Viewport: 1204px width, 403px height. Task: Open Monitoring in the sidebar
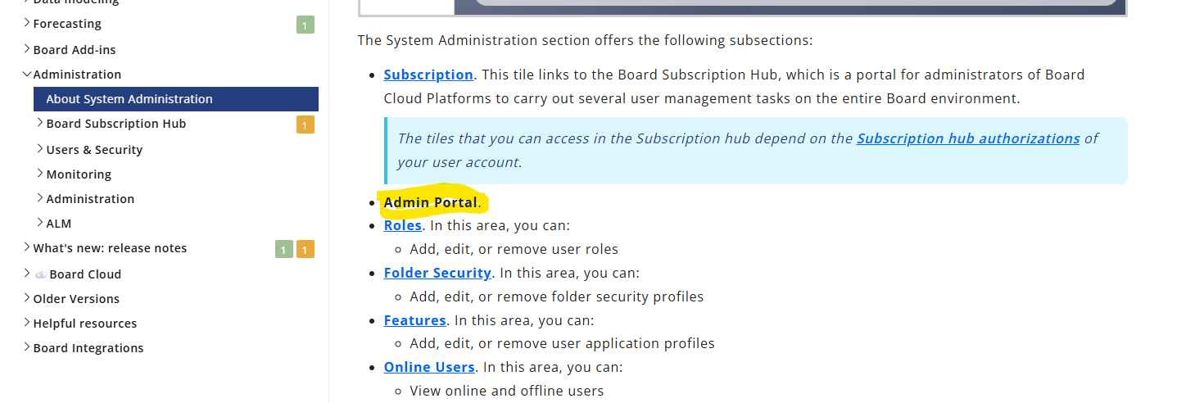click(x=79, y=174)
